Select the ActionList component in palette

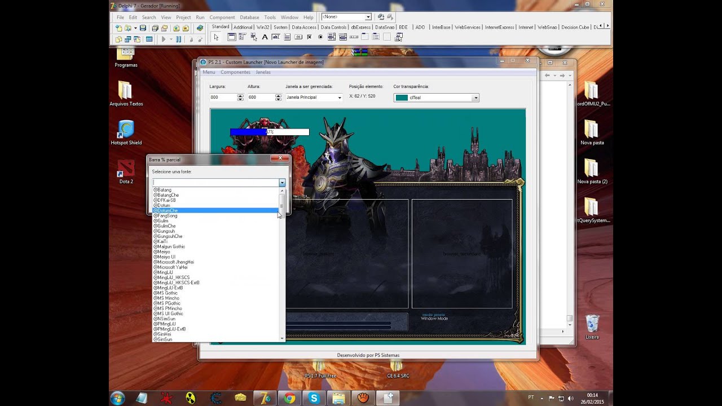coord(398,37)
